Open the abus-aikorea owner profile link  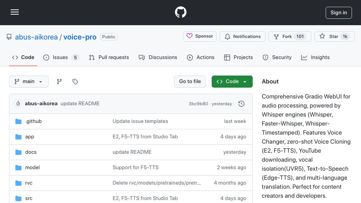(x=36, y=37)
